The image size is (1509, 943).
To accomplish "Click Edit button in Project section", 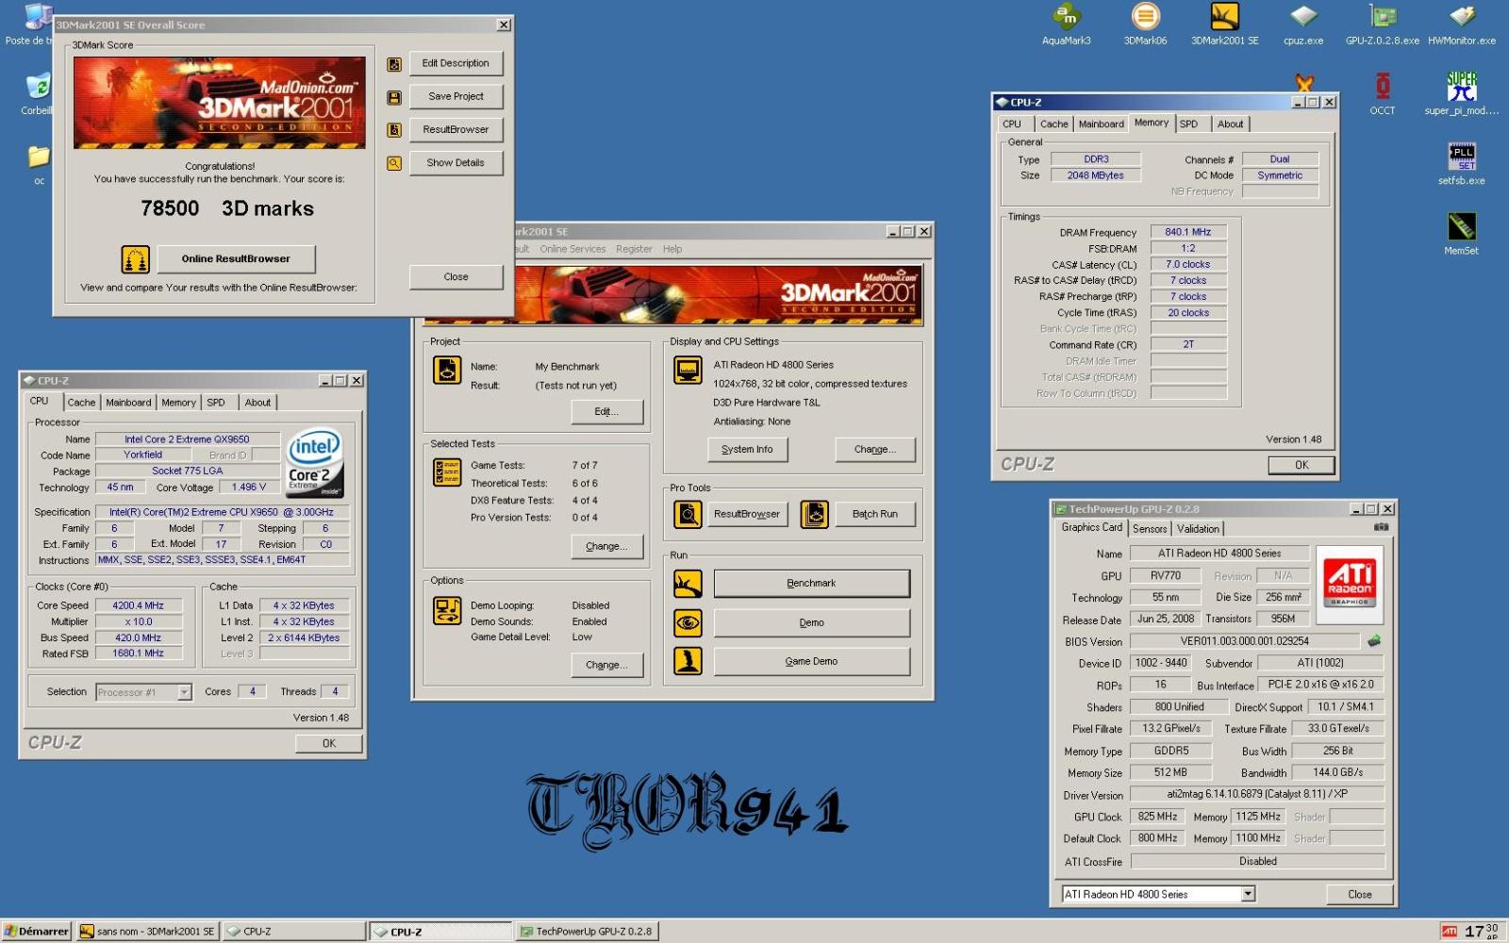I will (607, 412).
